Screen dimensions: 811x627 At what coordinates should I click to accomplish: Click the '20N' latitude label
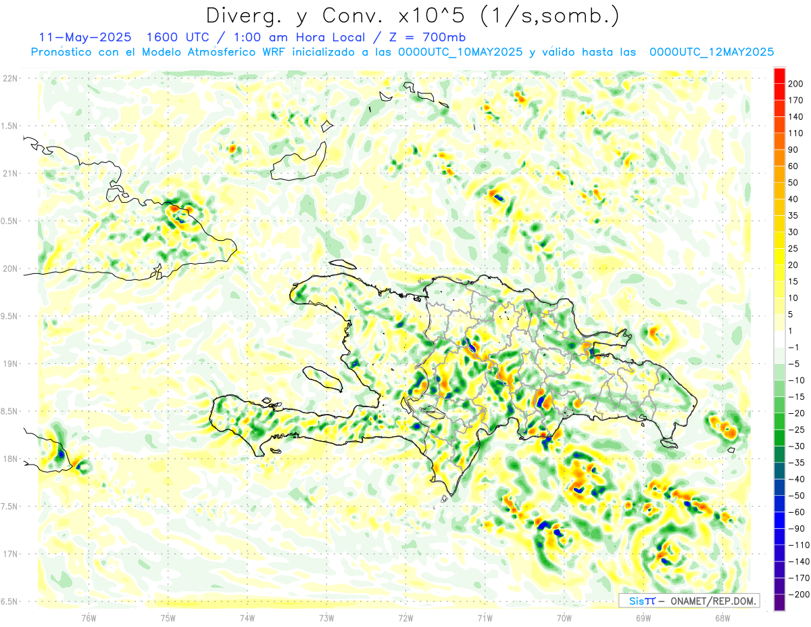11,269
